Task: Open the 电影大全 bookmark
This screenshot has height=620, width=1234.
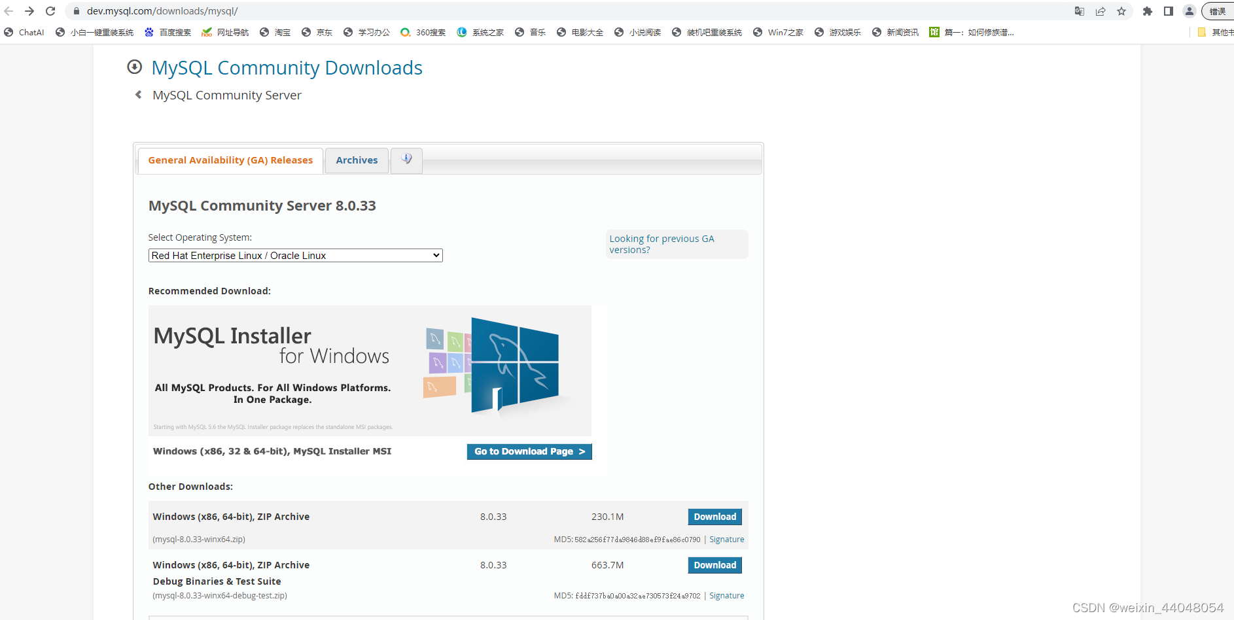Action: tap(580, 32)
